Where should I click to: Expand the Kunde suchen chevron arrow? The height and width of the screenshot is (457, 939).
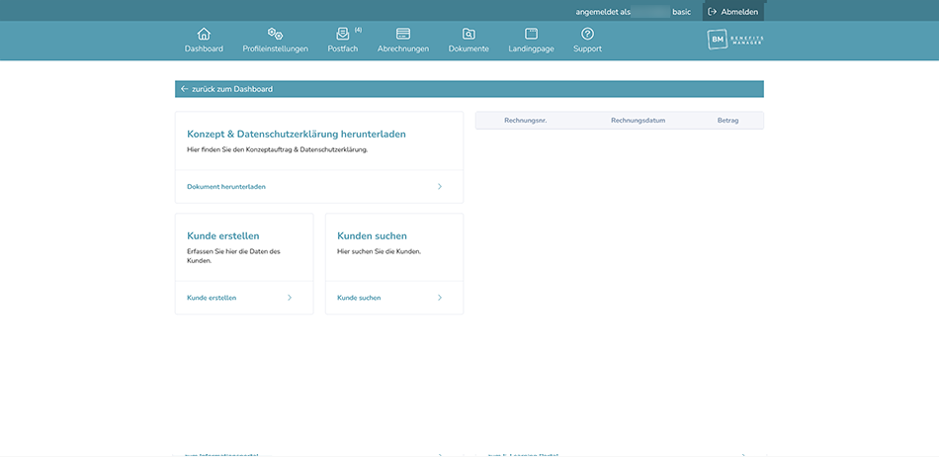tap(440, 297)
